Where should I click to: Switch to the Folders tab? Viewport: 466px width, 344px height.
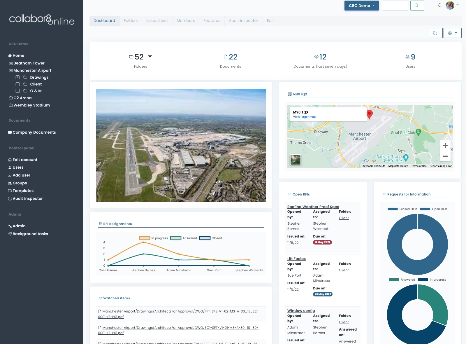pyautogui.click(x=131, y=21)
